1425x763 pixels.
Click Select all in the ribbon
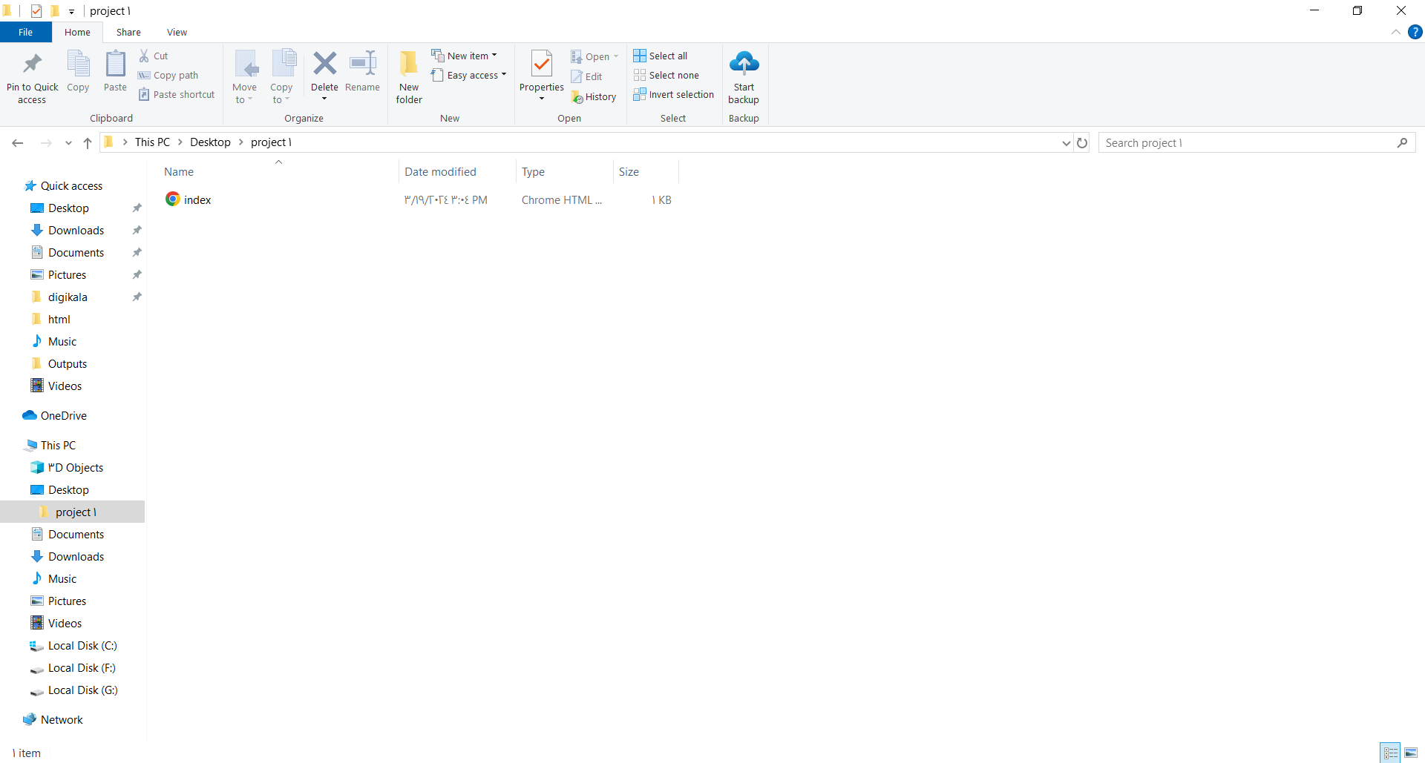tap(661, 56)
